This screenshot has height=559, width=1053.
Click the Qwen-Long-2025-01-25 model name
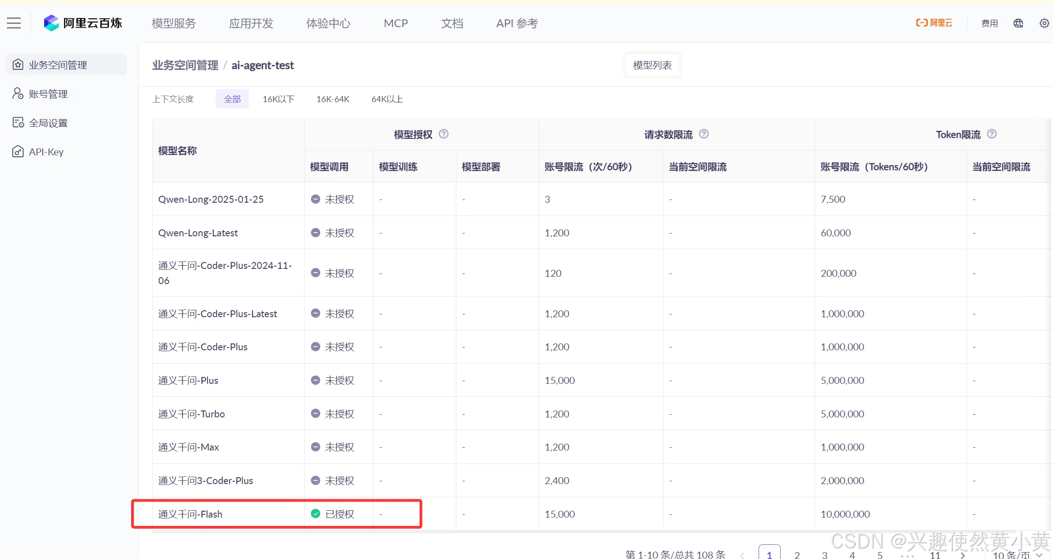coord(211,199)
